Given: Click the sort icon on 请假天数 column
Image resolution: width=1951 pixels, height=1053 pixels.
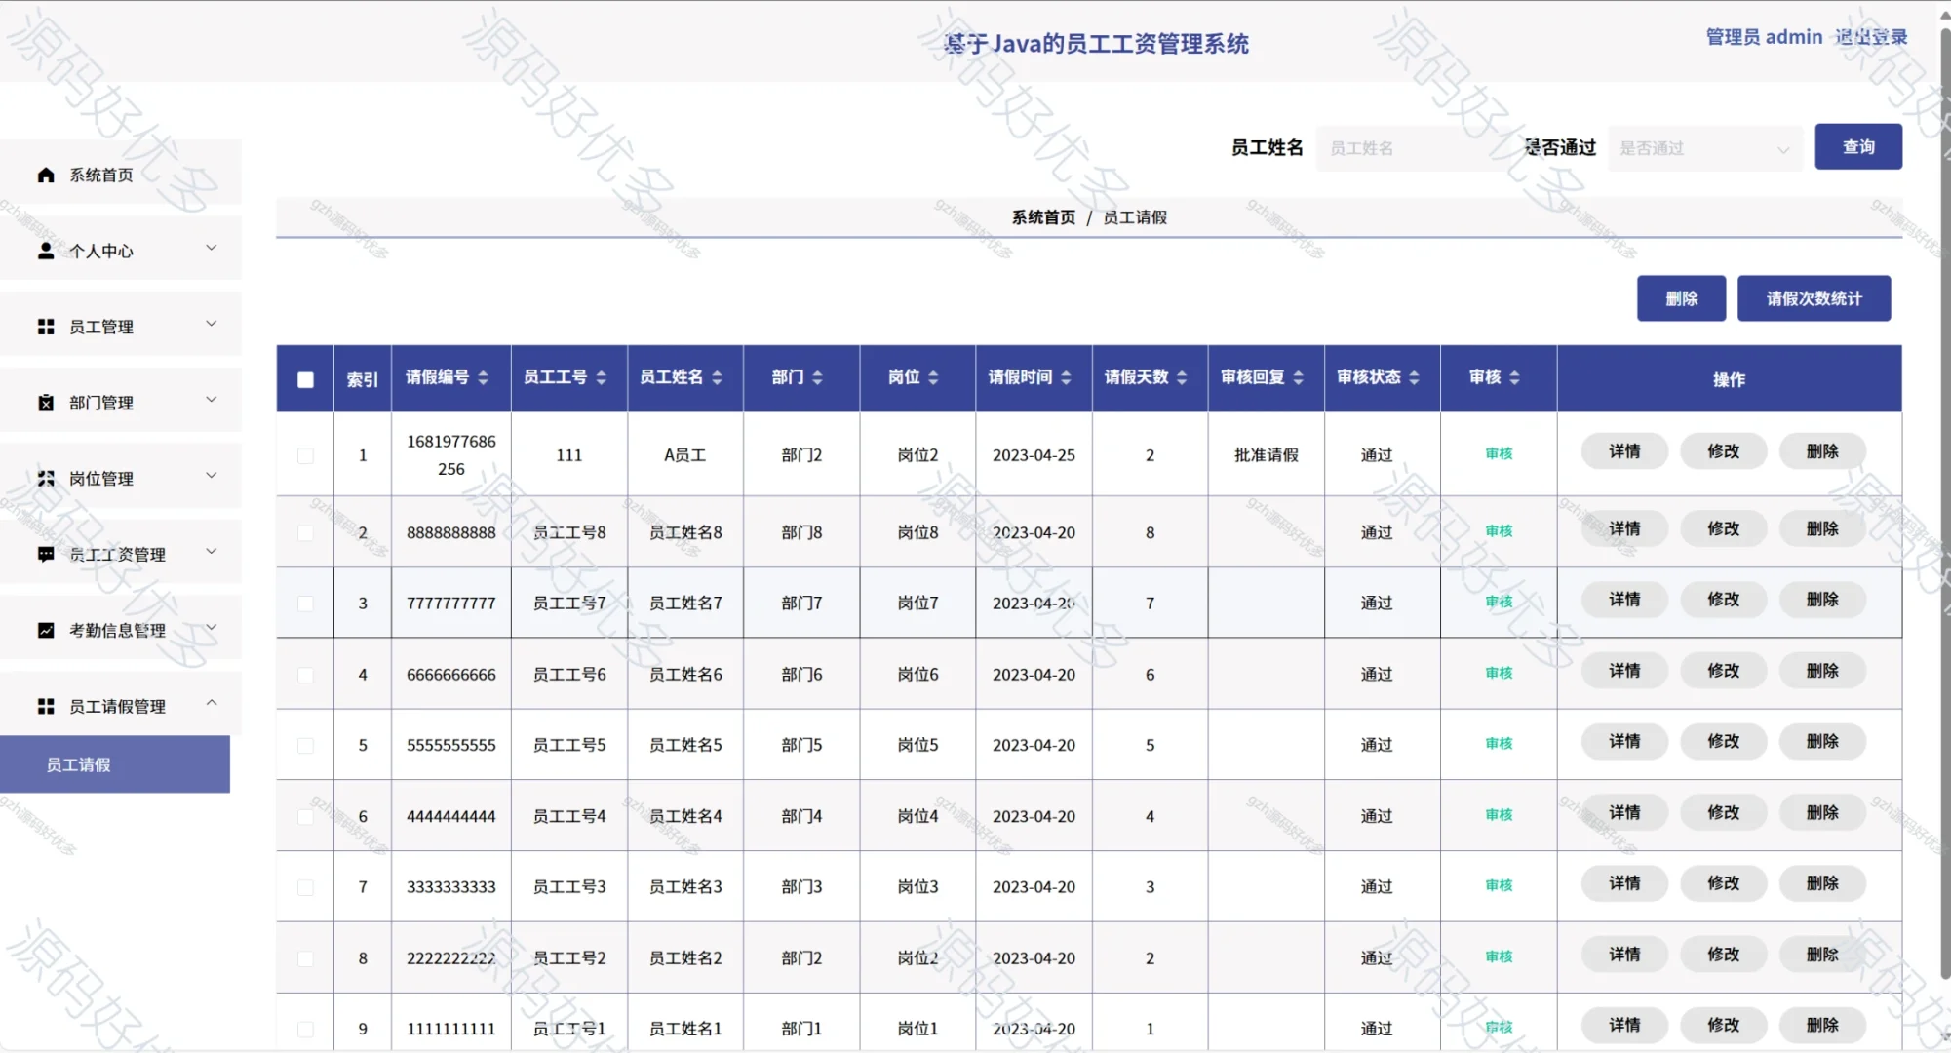Looking at the screenshot, I should point(1182,378).
